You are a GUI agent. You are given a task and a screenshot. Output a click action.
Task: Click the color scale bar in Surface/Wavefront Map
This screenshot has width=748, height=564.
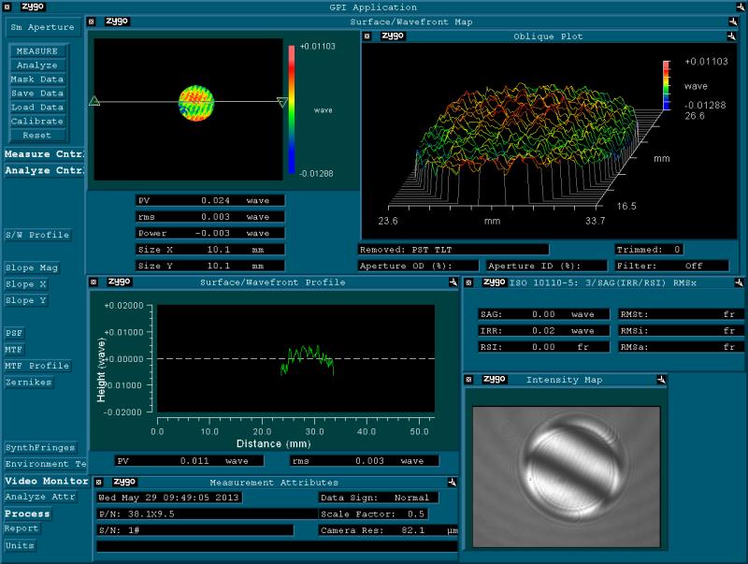293,109
